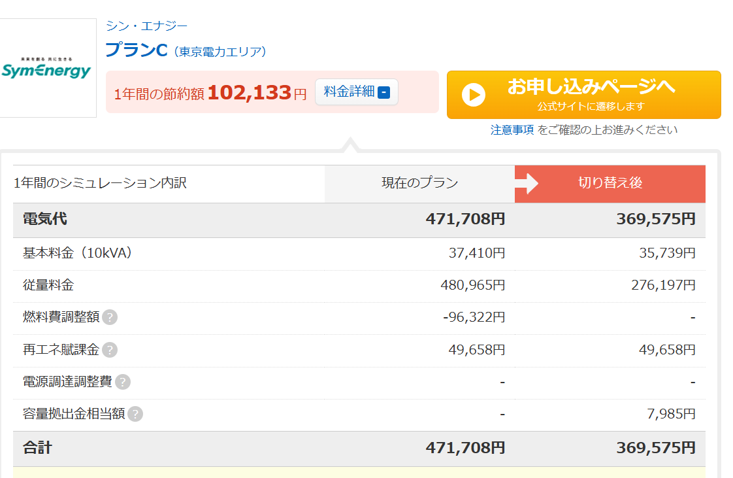Click the 合計 total row
The height and width of the screenshot is (478, 733).
click(x=33, y=449)
